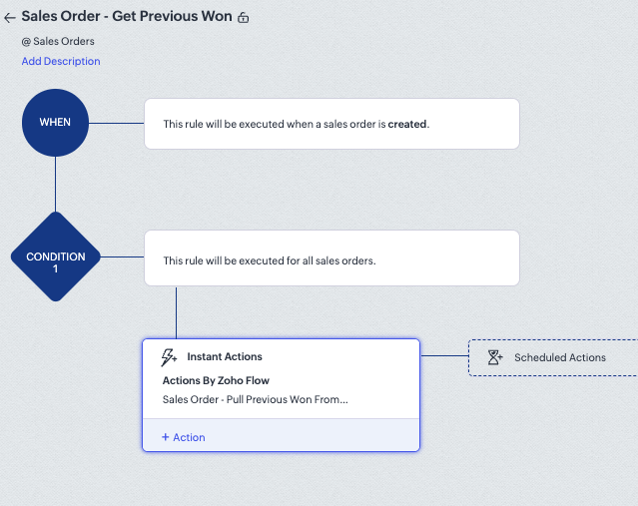The width and height of the screenshot is (638, 506).
Task: Click the 'Scheduled Actions' label
Action: pos(560,357)
